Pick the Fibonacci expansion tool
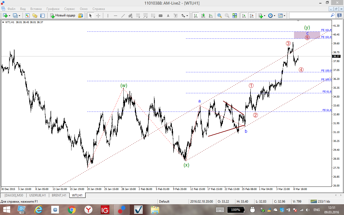Screen dimensions: 344x215 (146, 16)
